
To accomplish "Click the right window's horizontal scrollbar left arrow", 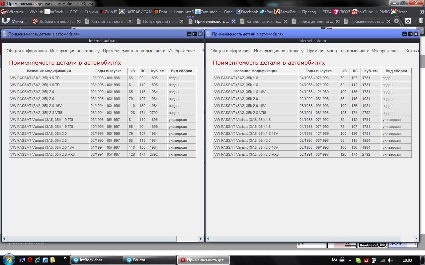I will click(208, 239).
